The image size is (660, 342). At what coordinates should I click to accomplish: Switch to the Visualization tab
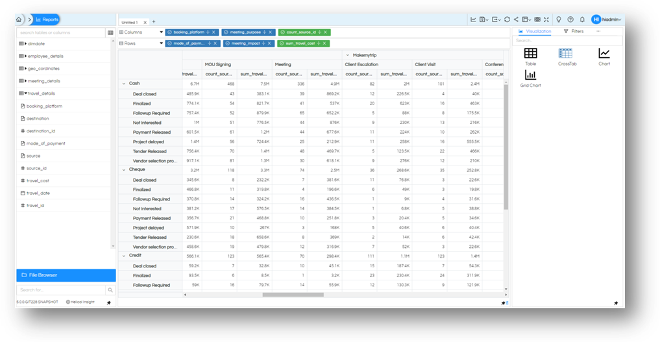coord(535,31)
